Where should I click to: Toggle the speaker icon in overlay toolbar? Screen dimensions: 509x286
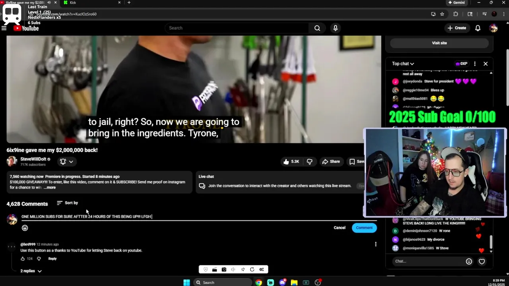pyautogui.click(x=233, y=269)
